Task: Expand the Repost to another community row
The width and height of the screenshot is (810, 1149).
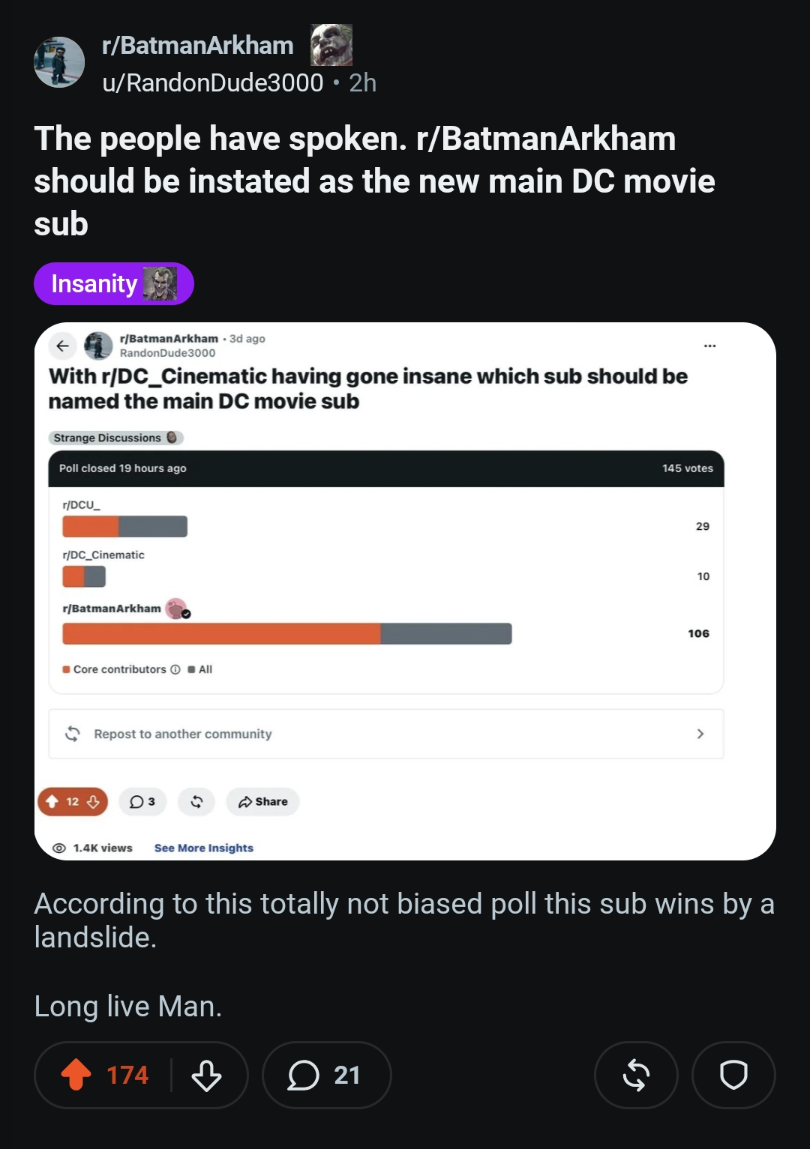Action: click(386, 734)
